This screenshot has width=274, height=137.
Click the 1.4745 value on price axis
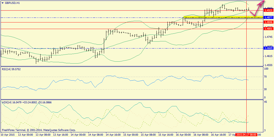pos(268,37)
